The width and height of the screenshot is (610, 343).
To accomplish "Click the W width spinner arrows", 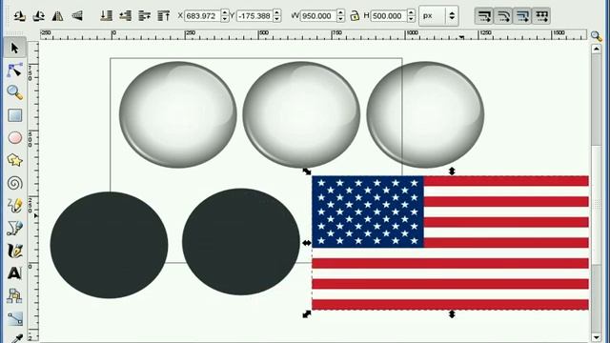I will 341,16.
